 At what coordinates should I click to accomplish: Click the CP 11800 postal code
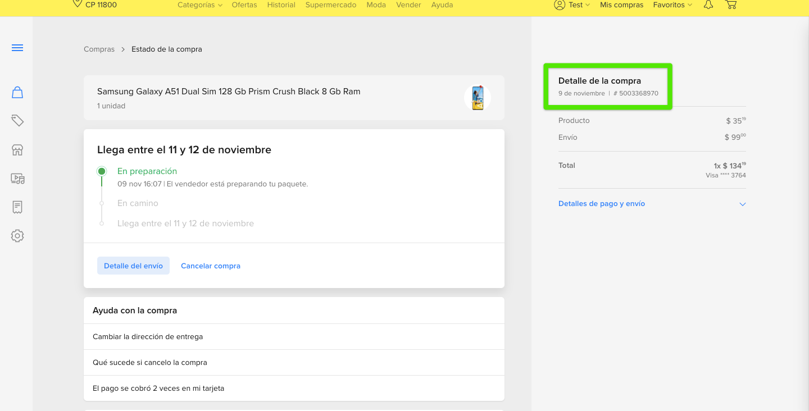click(x=101, y=4)
